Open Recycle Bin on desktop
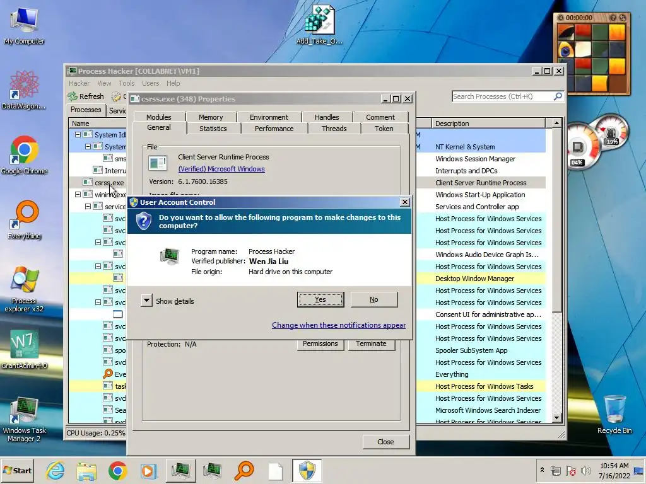The image size is (646, 484). 614,414
